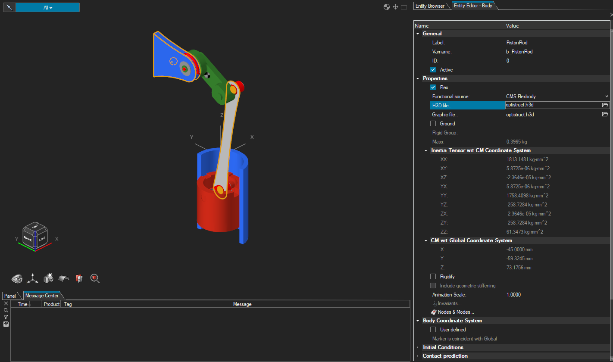Click the CM X value -45.0000 mm
This screenshot has height=362, width=613.
[x=519, y=250]
